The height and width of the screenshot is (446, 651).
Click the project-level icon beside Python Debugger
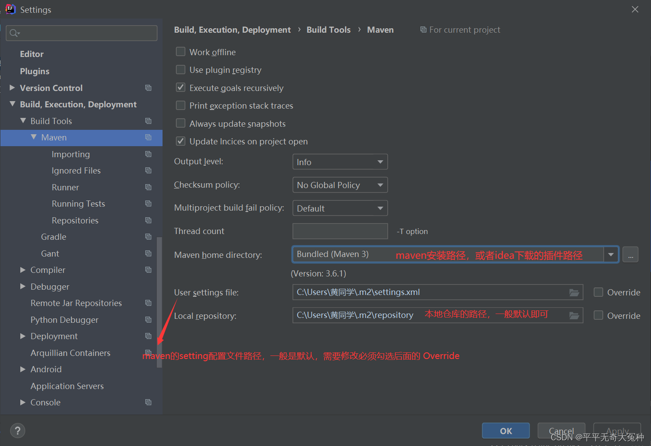coord(148,320)
